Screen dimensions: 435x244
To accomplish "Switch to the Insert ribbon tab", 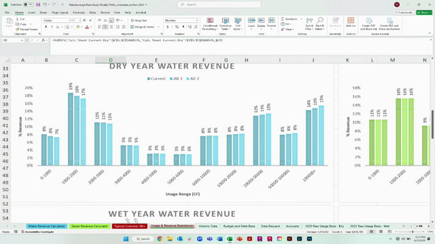I will 31,12.
